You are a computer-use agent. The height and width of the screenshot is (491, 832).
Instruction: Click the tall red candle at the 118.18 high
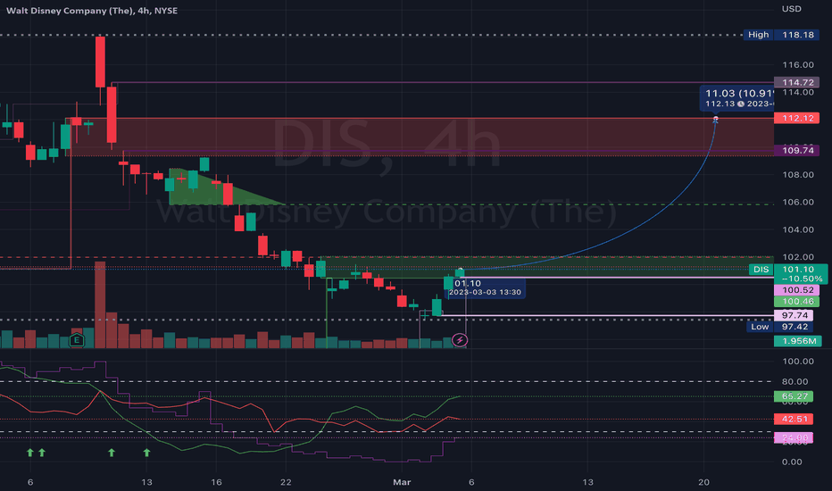pyautogui.click(x=100, y=62)
